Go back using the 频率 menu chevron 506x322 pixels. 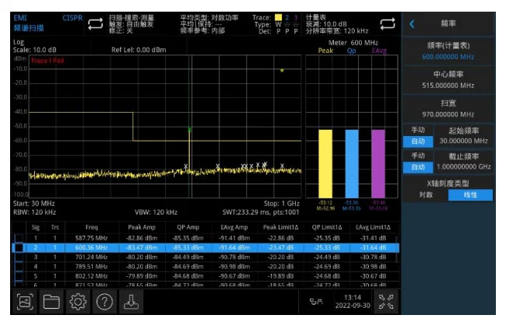(x=412, y=24)
